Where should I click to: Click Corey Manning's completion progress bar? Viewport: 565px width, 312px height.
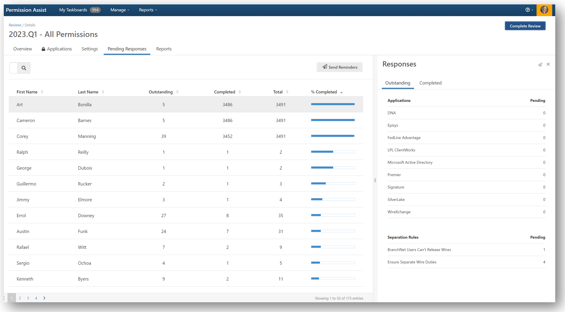coord(333,136)
